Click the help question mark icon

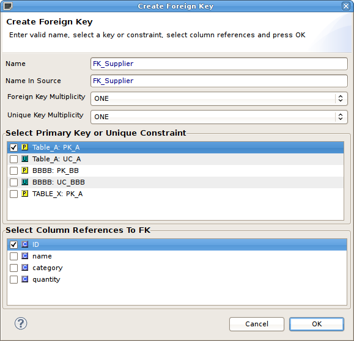pos(21,323)
